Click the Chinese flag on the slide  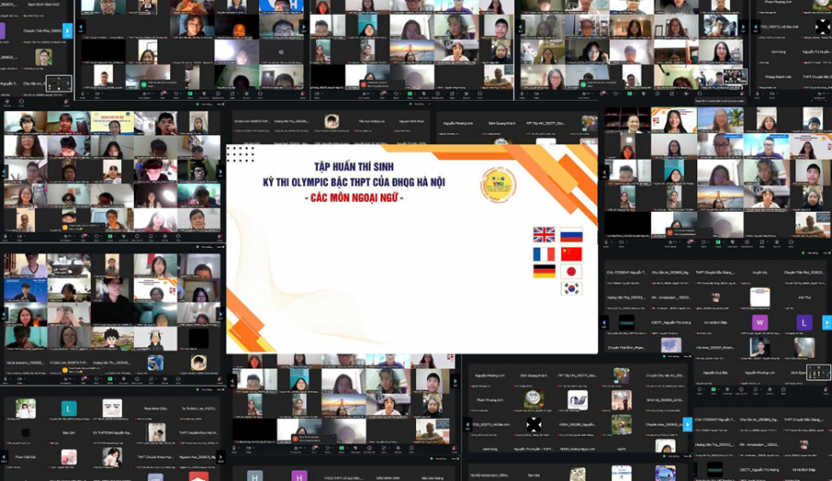coord(571,253)
